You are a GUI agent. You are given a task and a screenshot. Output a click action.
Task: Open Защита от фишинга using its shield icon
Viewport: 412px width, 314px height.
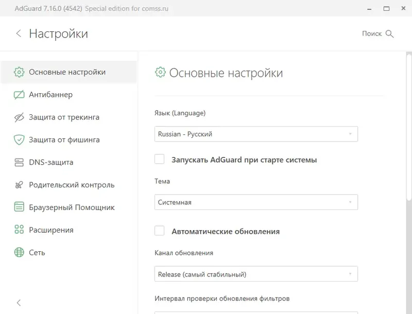click(x=19, y=139)
